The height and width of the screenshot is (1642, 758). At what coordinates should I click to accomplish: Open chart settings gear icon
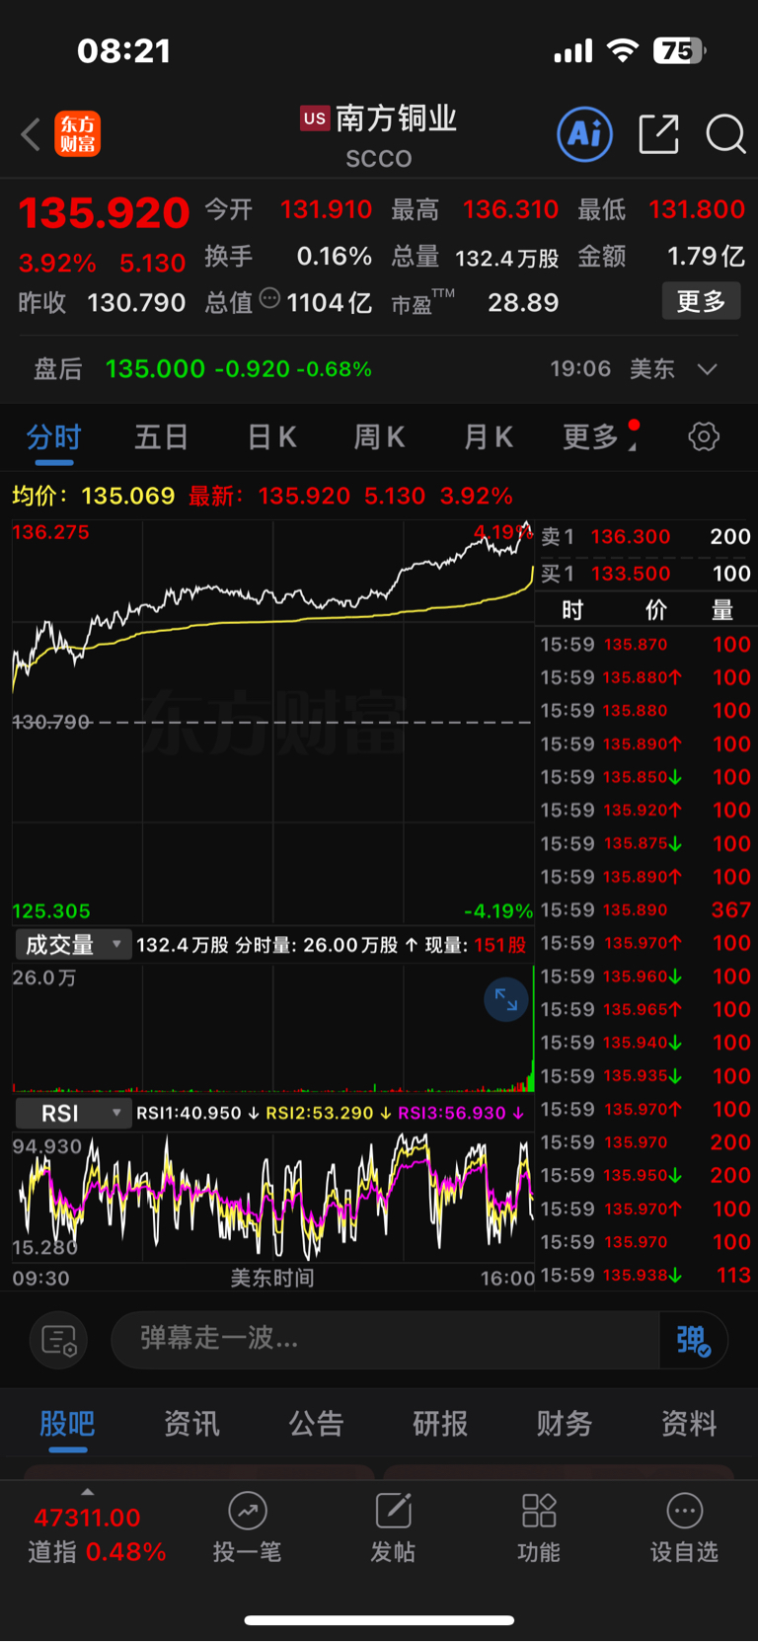click(x=704, y=436)
